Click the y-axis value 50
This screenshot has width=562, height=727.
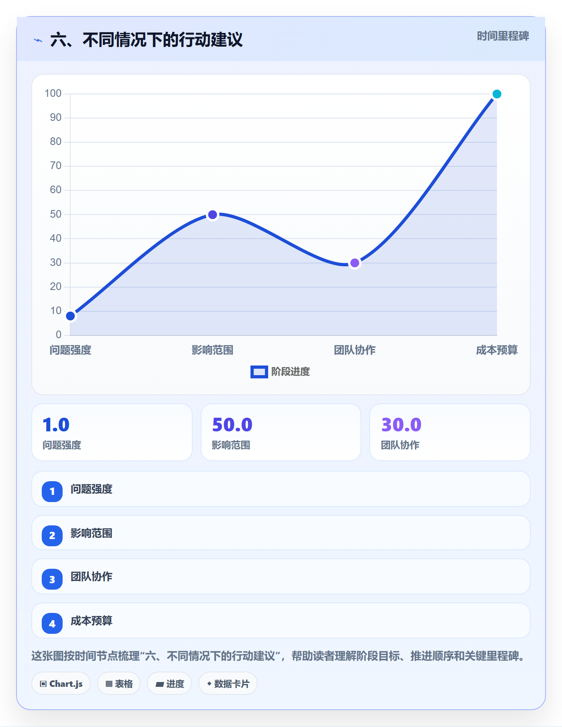(56, 214)
